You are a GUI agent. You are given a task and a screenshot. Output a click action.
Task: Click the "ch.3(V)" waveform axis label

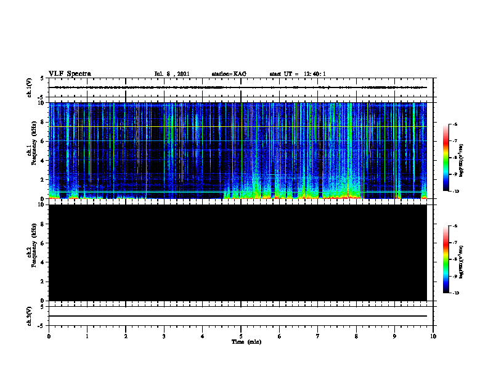30,316
